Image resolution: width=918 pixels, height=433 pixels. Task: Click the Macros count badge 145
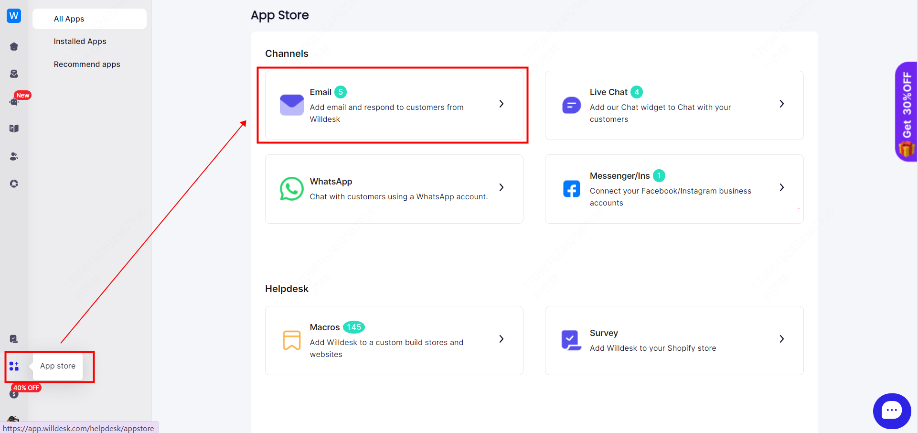[354, 327]
